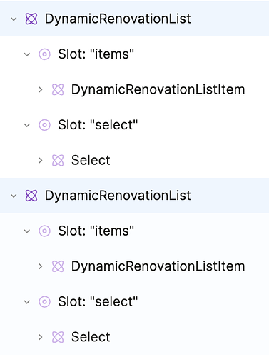The width and height of the screenshot is (269, 357).
Task: Click the second "select" slot circle icon
Action: point(44,302)
